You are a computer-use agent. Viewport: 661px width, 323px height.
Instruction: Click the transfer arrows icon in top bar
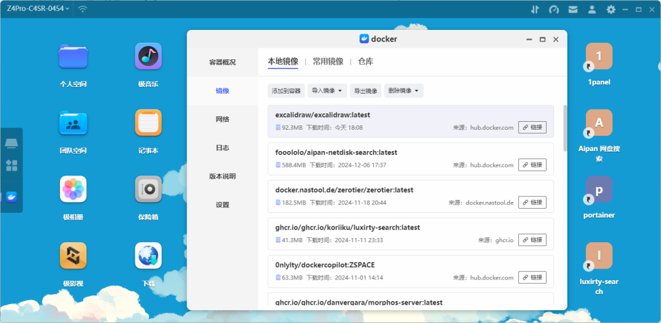coord(535,9)
